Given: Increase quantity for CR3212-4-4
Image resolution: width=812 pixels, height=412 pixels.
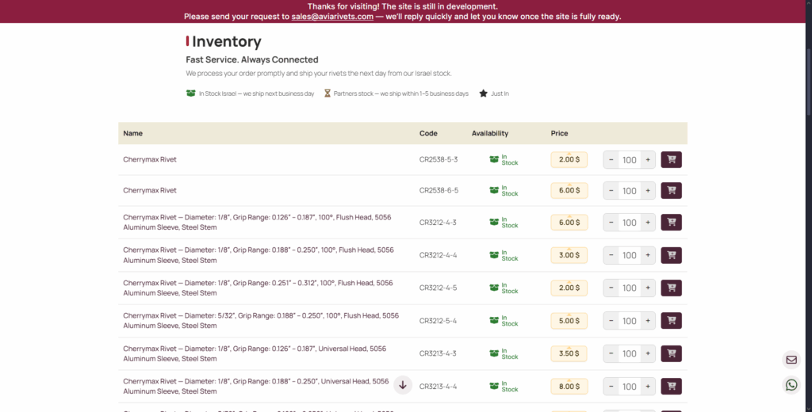Looking at the screenshot, I should [648, 256].
